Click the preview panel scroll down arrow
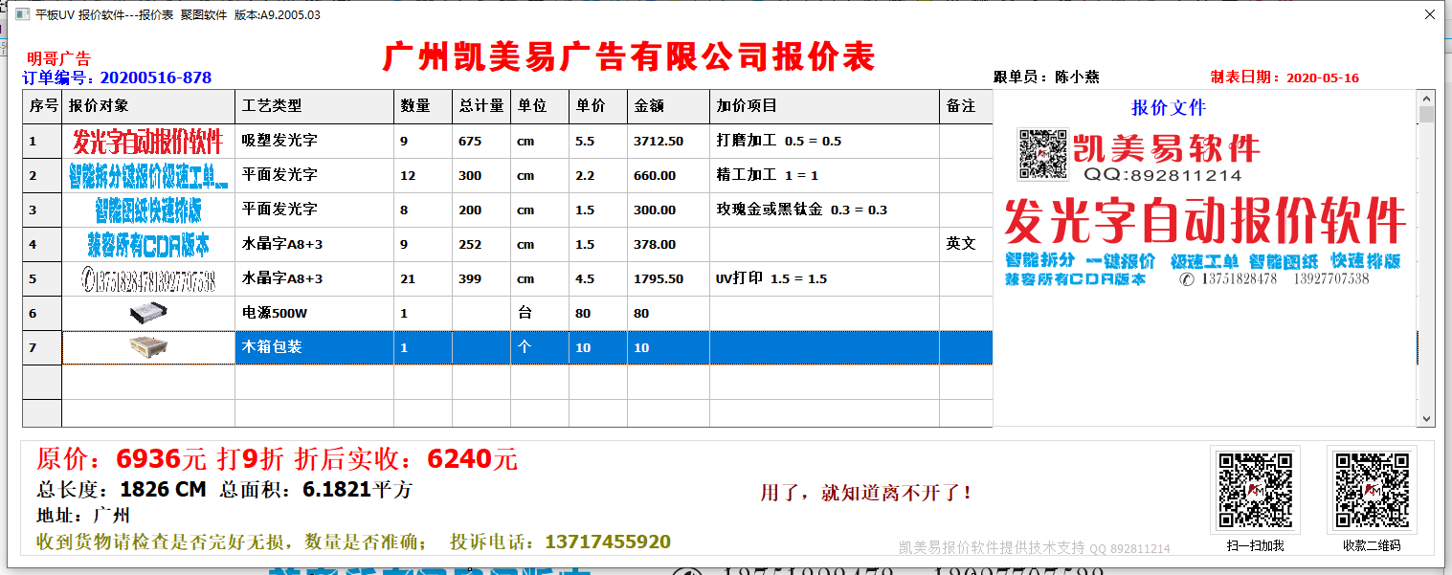The width and height of the screenshot is (1452, 575). (1426, 418)
